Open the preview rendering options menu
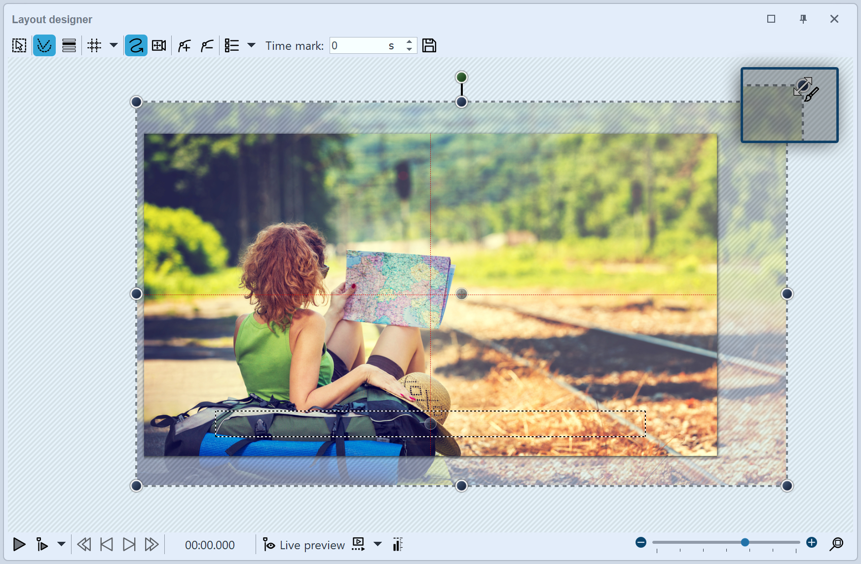 click(x=378, y=545)
